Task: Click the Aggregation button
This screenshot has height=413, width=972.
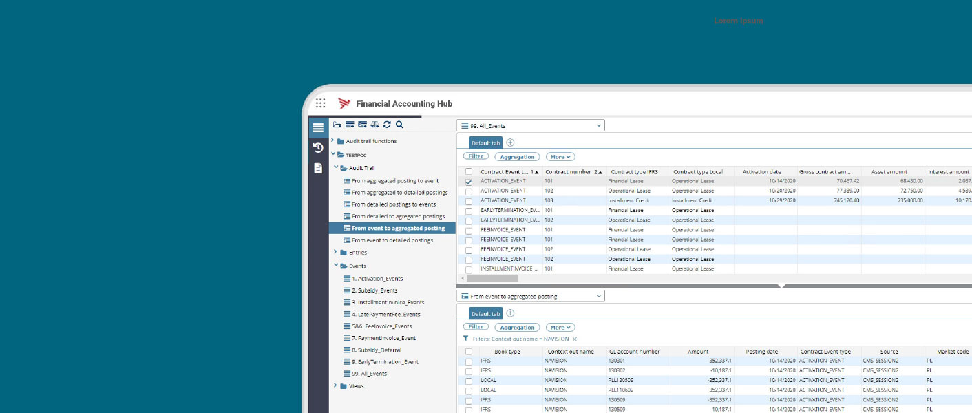Action: click(x=518, y=156)
